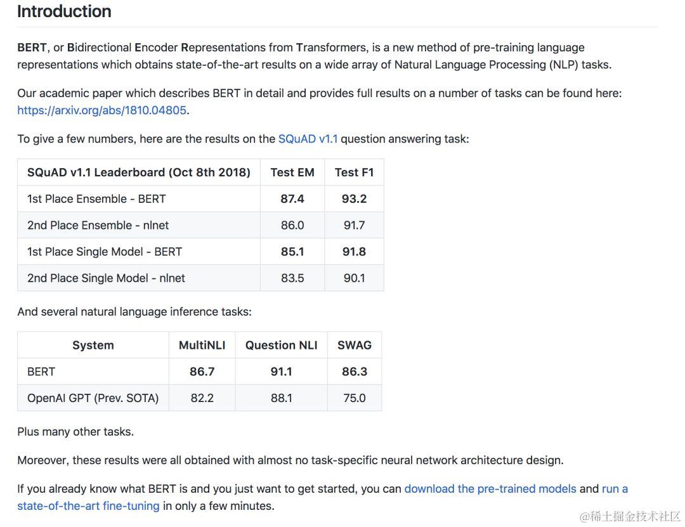This screenshot has height=527, width=685.
Task: Select the System column header
Action: 93,345
